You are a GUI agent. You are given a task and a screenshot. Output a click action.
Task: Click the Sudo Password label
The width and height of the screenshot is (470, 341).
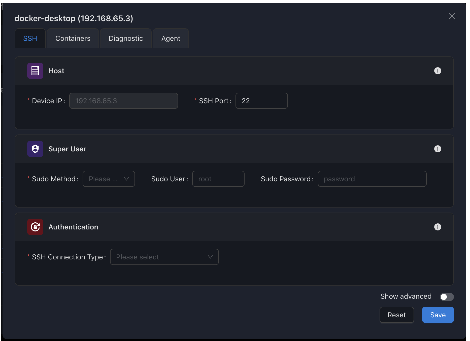[x=287, y=179]
